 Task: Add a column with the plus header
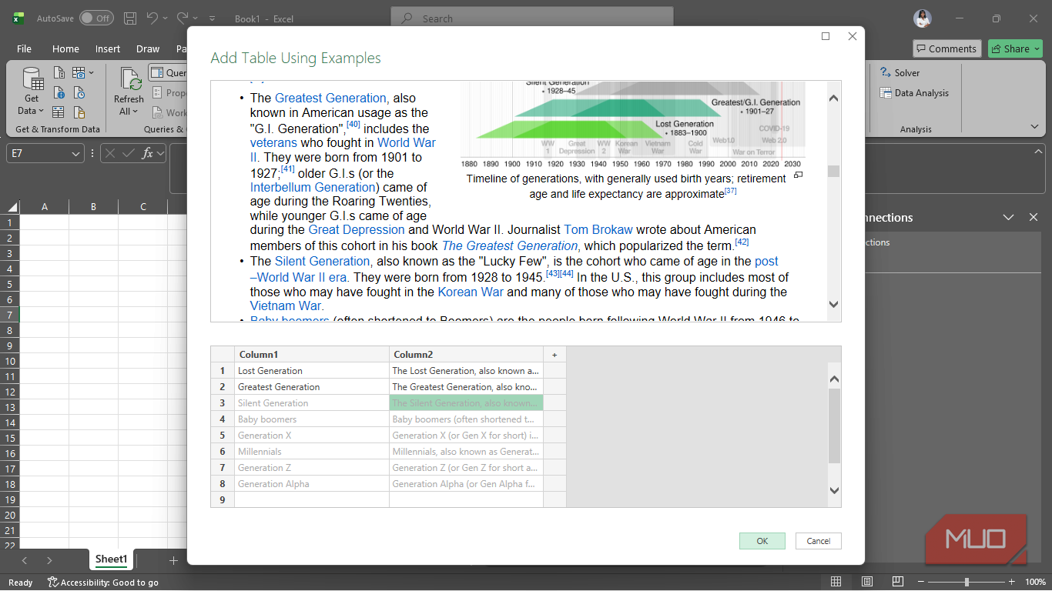(x=554, y=354)
